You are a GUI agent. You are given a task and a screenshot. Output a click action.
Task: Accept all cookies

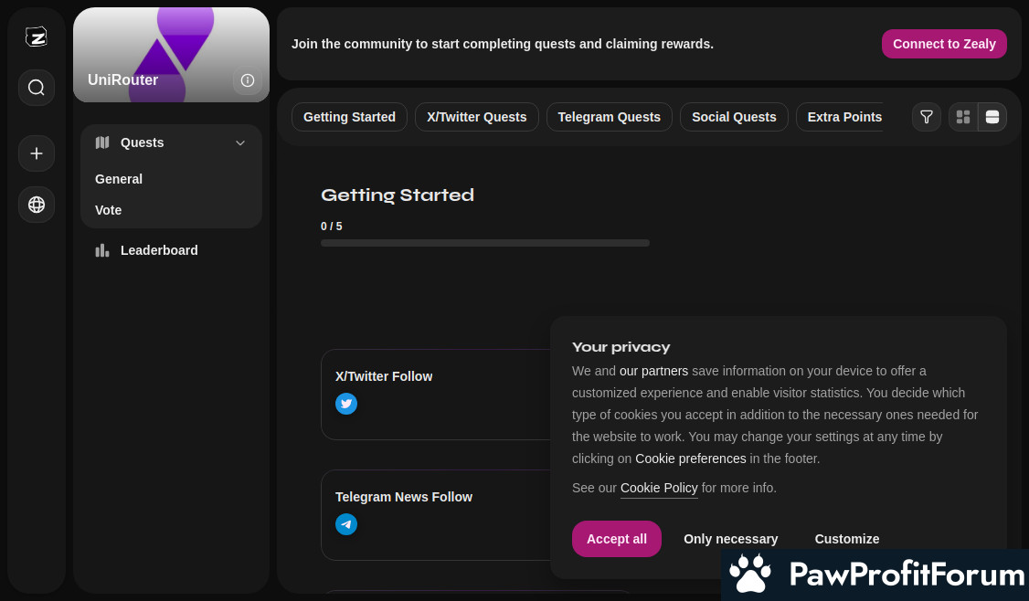point(616,539)
